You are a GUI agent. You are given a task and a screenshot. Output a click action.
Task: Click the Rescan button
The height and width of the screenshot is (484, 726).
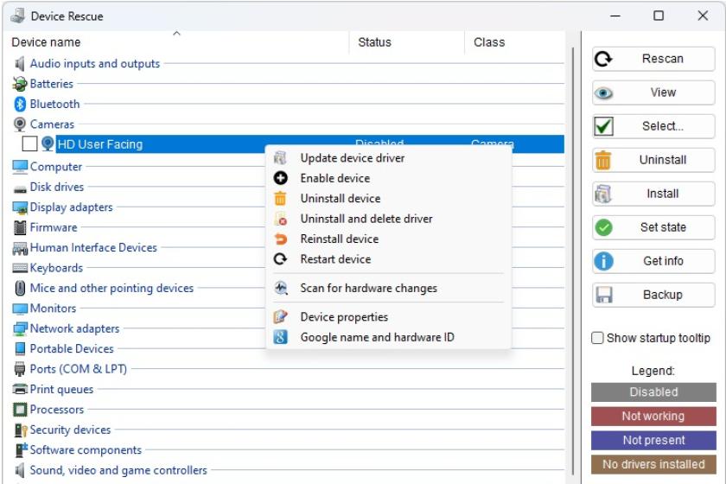coord(653,59)
